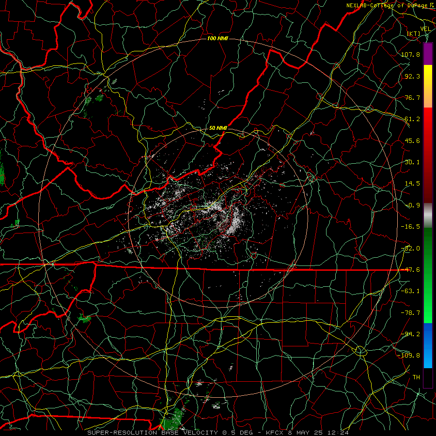The width and height of the screenshot is (436, 436).
Task: Select the 45.6 value on velocity scale
Action: click(x=412, y=140)
